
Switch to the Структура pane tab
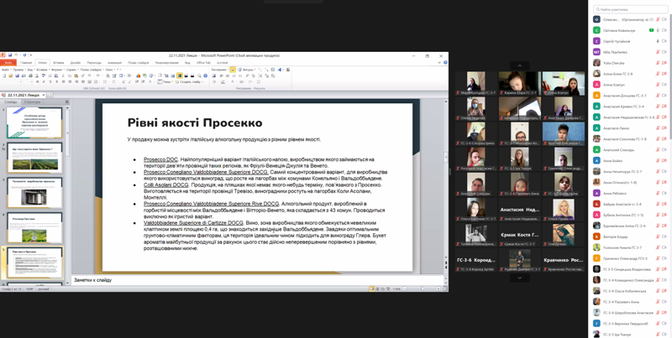(32, 101)
